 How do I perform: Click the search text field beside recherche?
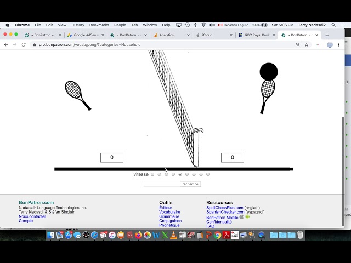tap(162, 184)
